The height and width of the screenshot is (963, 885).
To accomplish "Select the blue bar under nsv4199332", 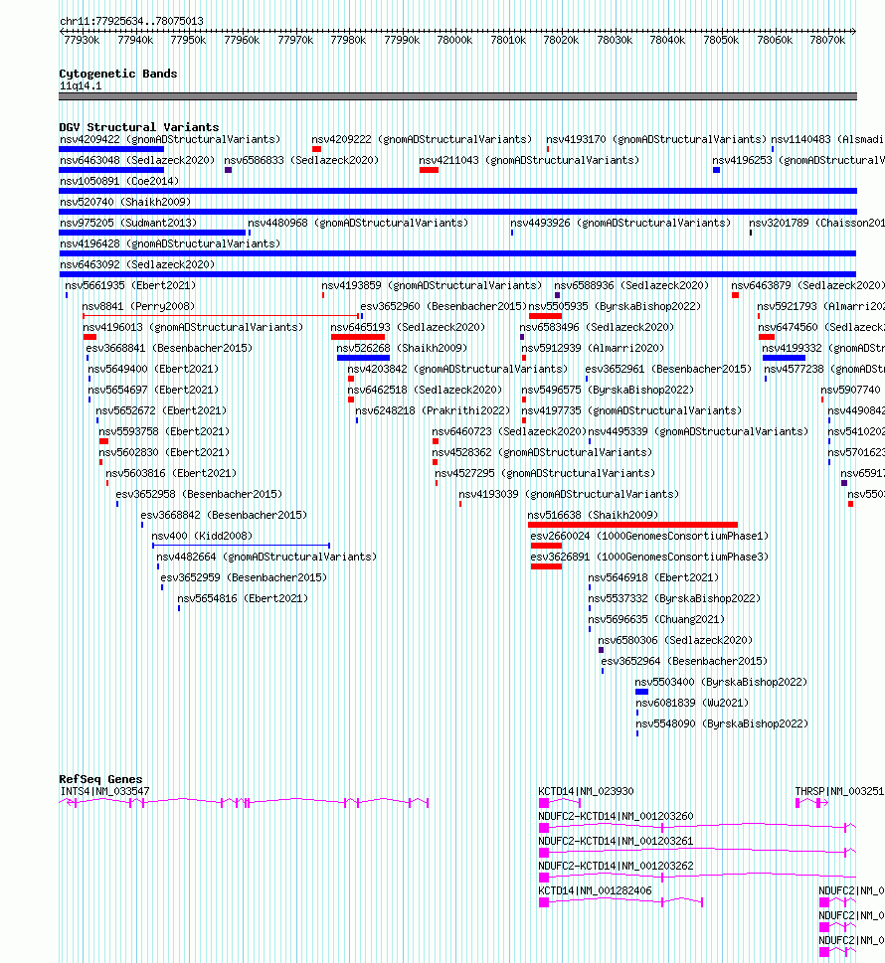I will pyautogui.click(x=784, y=358).
